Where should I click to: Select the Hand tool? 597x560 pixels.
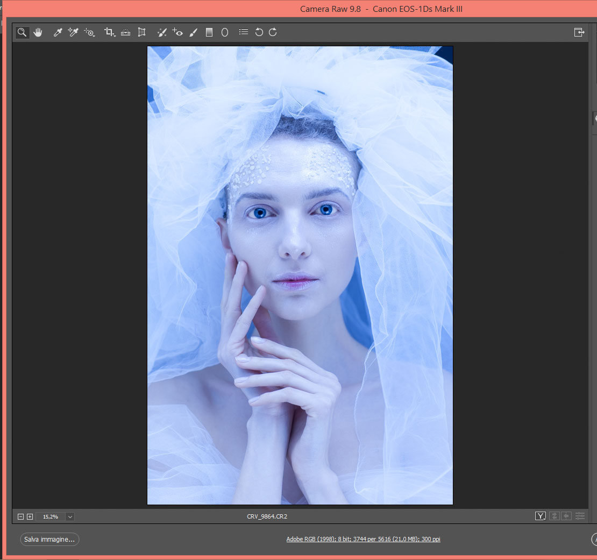[x=38, y=32]
